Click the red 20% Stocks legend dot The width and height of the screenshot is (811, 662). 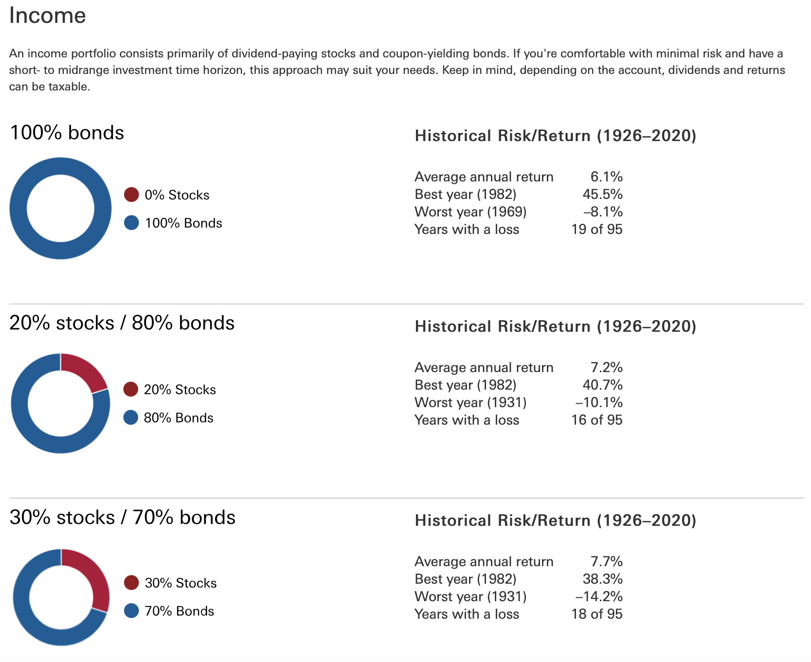click(131, 389)
